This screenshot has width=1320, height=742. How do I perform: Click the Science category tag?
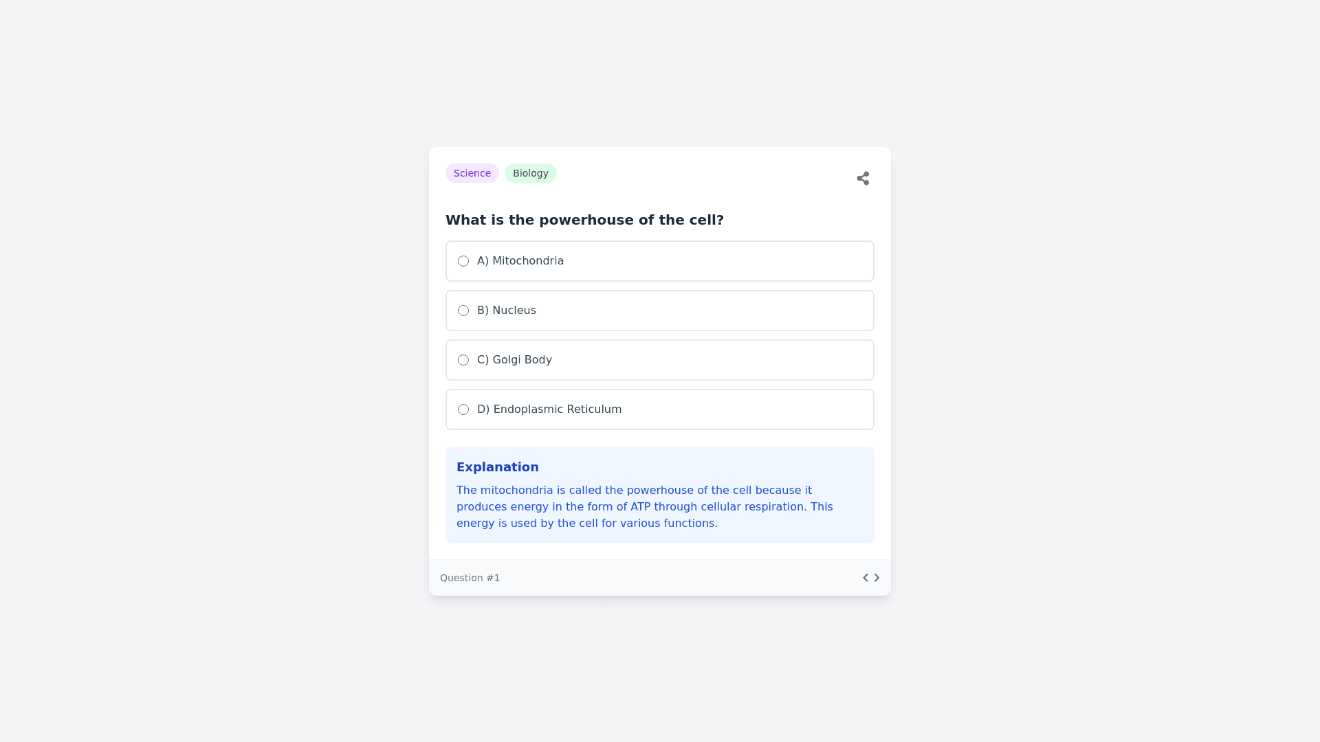pos(472,173)
